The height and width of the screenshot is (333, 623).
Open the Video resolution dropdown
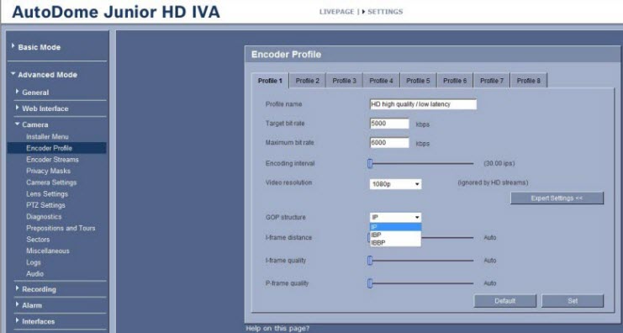[395, 184]
